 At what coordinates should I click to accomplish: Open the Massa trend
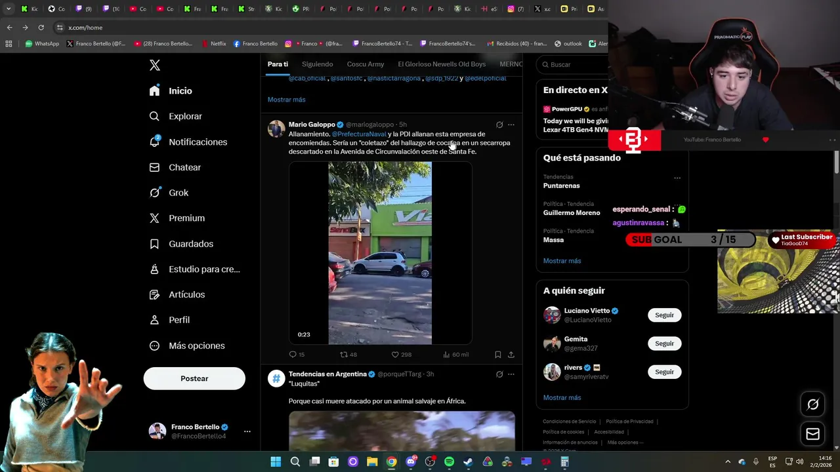[x=553, y=240]
